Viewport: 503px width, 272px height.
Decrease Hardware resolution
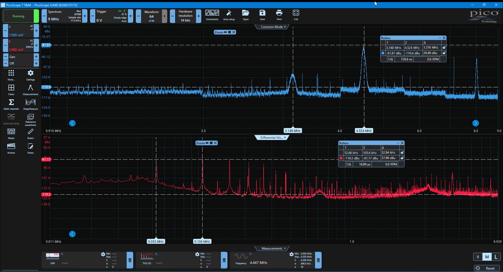tap(172, 16)
